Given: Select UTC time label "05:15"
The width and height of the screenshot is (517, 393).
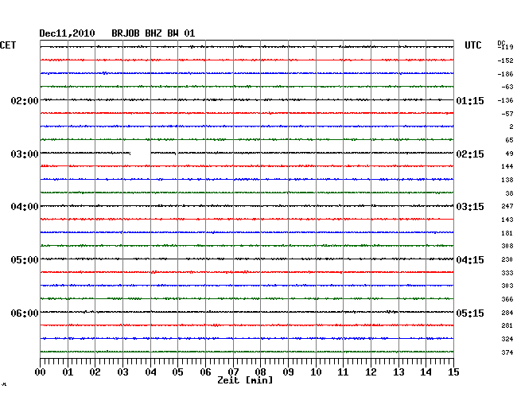Looking at the screenshot, I should (x=470, y=313).
